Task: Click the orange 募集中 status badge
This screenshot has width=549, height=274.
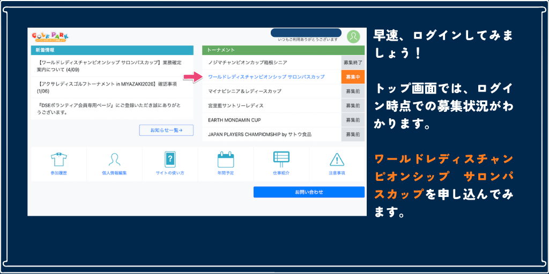Action: click(353, 77)
